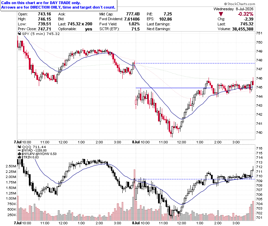Screen dimensions: 268x226
Task: Click the $TRIN legend bar icon
Action: [19, 157]
